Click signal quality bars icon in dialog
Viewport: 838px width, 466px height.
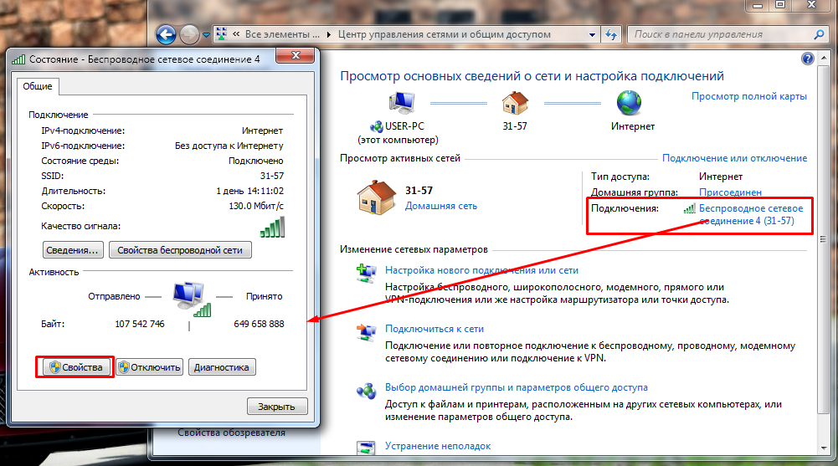click(273, 227)
